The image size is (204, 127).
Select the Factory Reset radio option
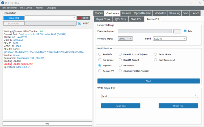point(155,54)
